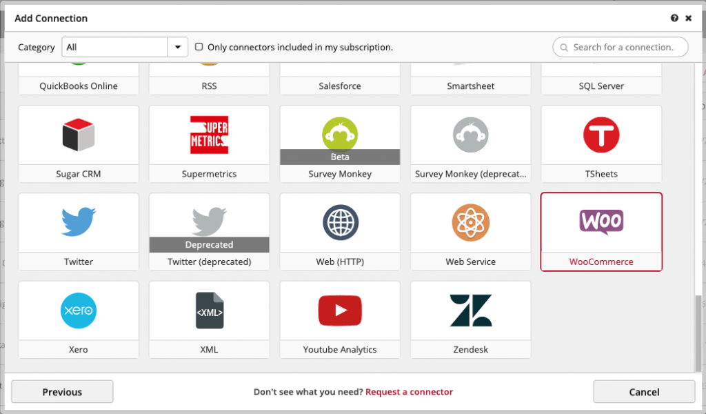Select the WooCommerce Woo logo
This screenshot has width=706, height=414.
[601, 221]
